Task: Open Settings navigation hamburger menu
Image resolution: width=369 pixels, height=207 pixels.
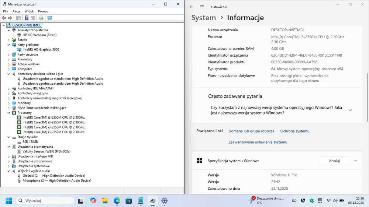Action: pos(202,7)
